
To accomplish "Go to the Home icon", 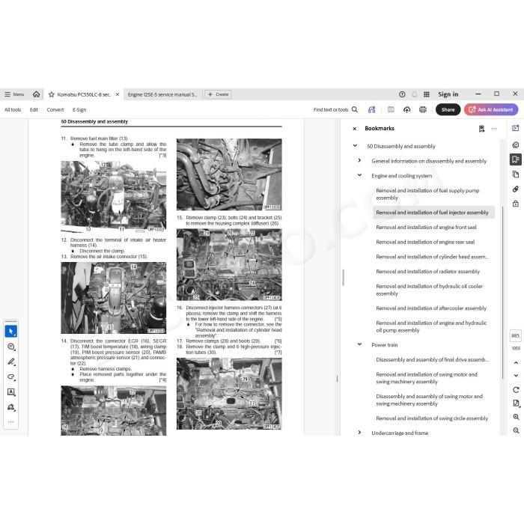I will coord(36,94).
